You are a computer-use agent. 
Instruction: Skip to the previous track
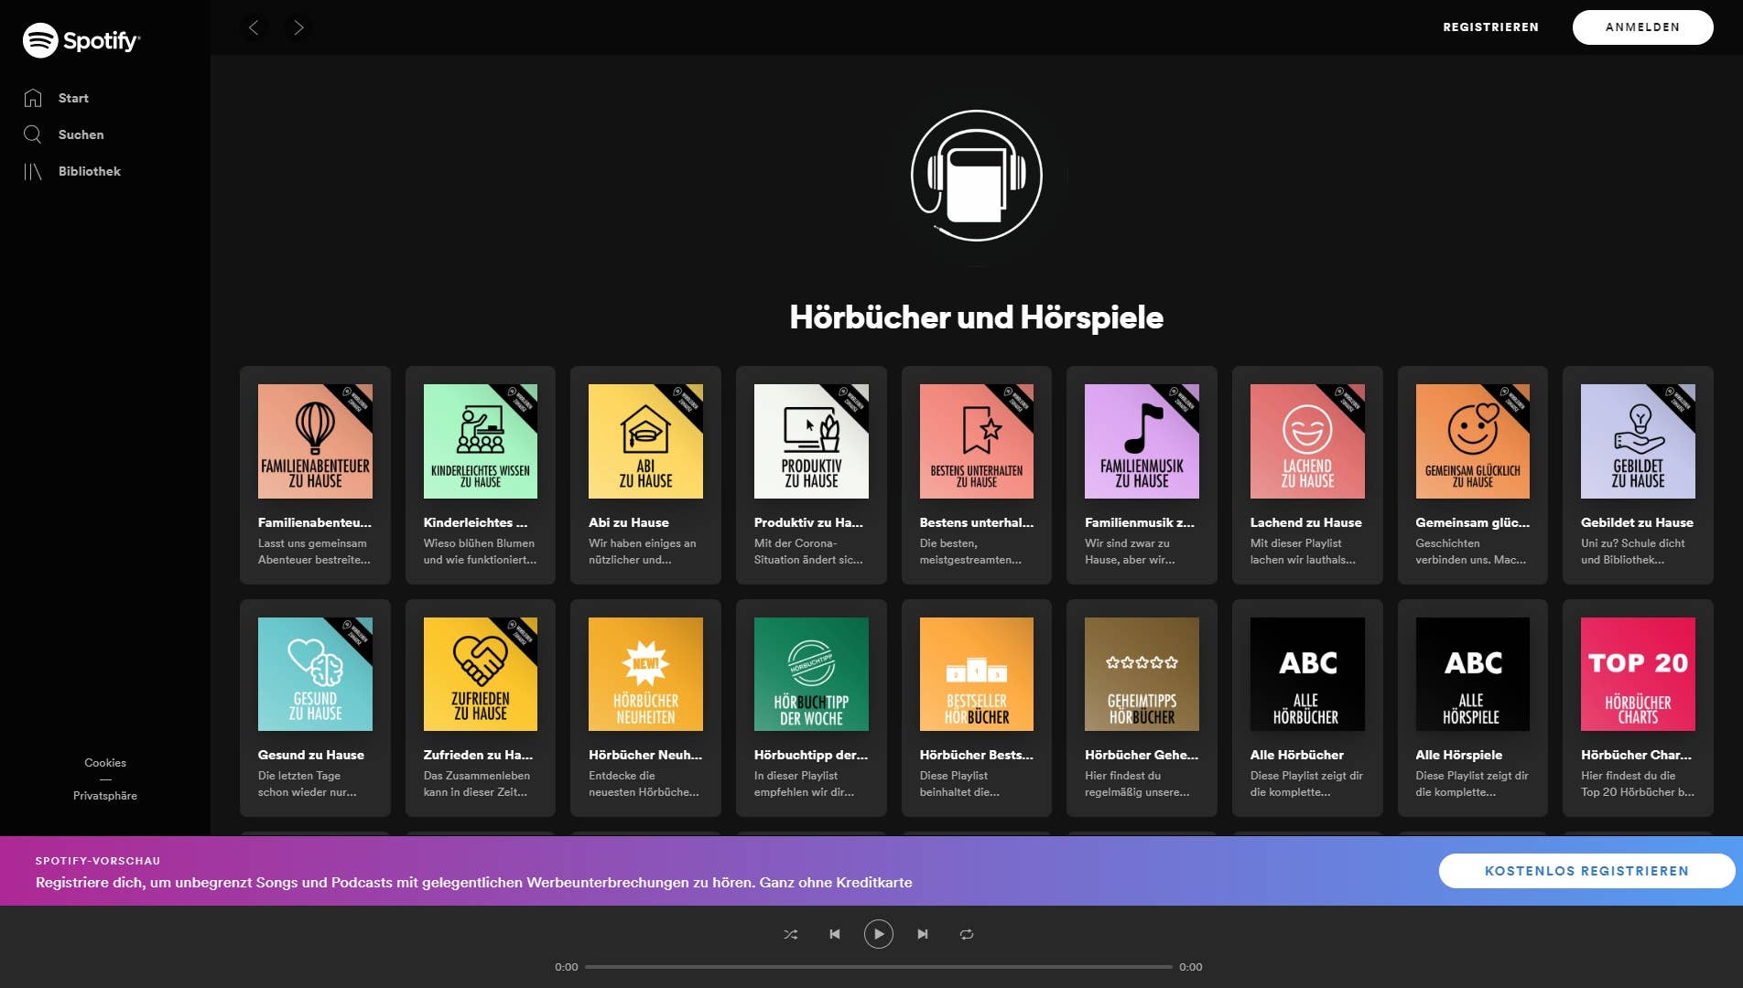(x=835, y=934)
